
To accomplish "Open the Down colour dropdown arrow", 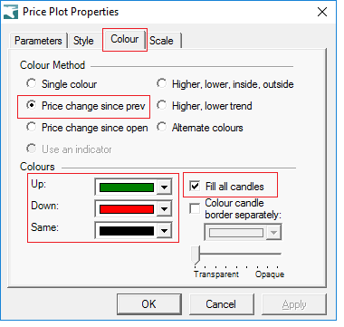I will click(164, 209).
